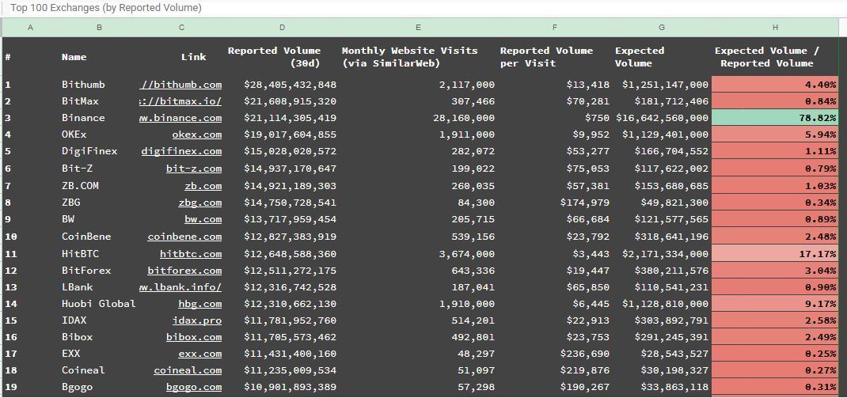Visit the okex.com link
The height and width of the screenshot is (398, 847).
(196, 135)
